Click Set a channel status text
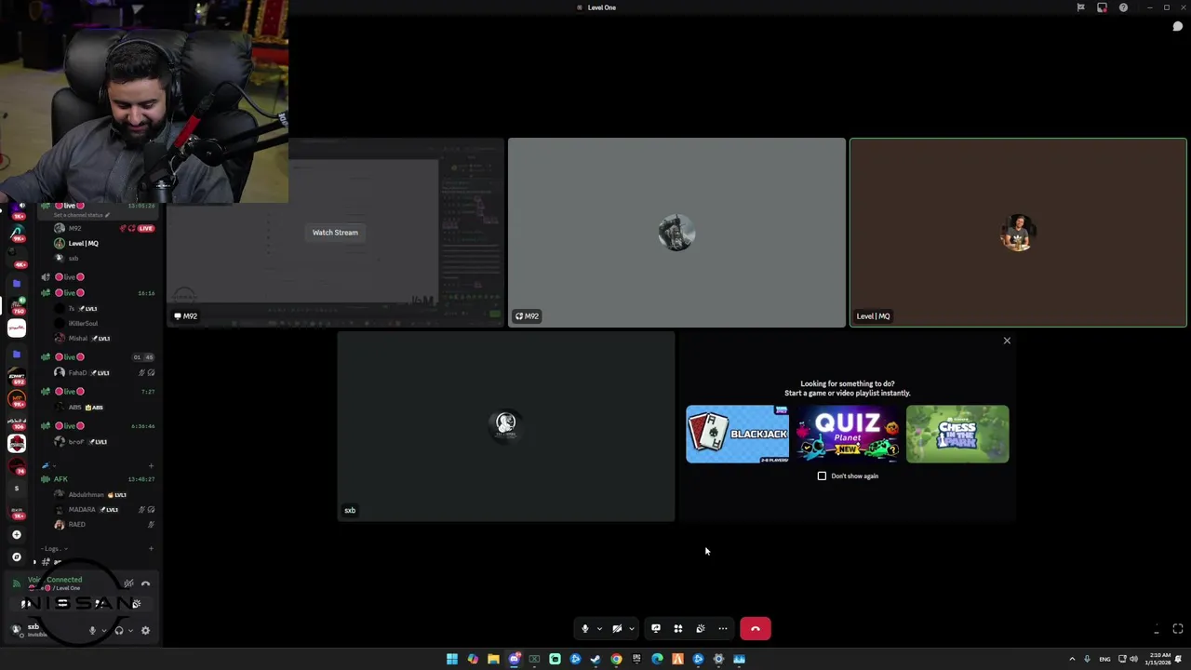 81,215
